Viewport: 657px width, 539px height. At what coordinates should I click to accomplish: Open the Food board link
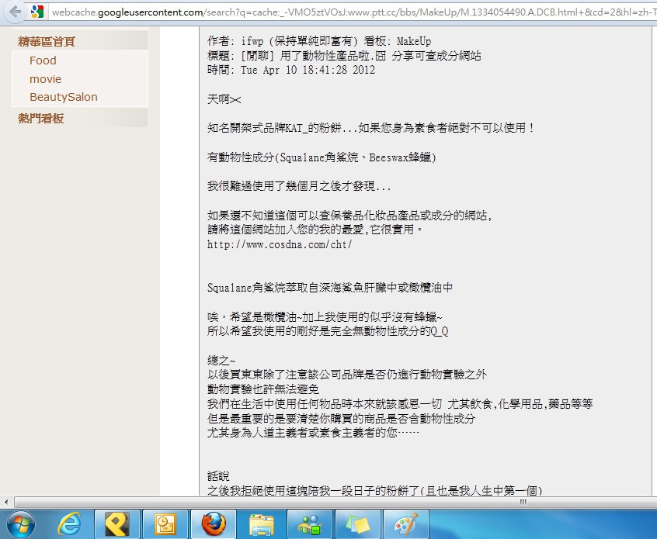tap(43, 60)
